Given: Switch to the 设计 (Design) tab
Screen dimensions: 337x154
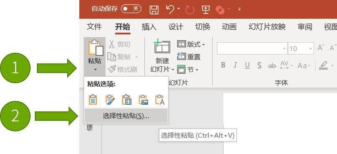Looking at the screenshot, I should [x=175, y=27].
